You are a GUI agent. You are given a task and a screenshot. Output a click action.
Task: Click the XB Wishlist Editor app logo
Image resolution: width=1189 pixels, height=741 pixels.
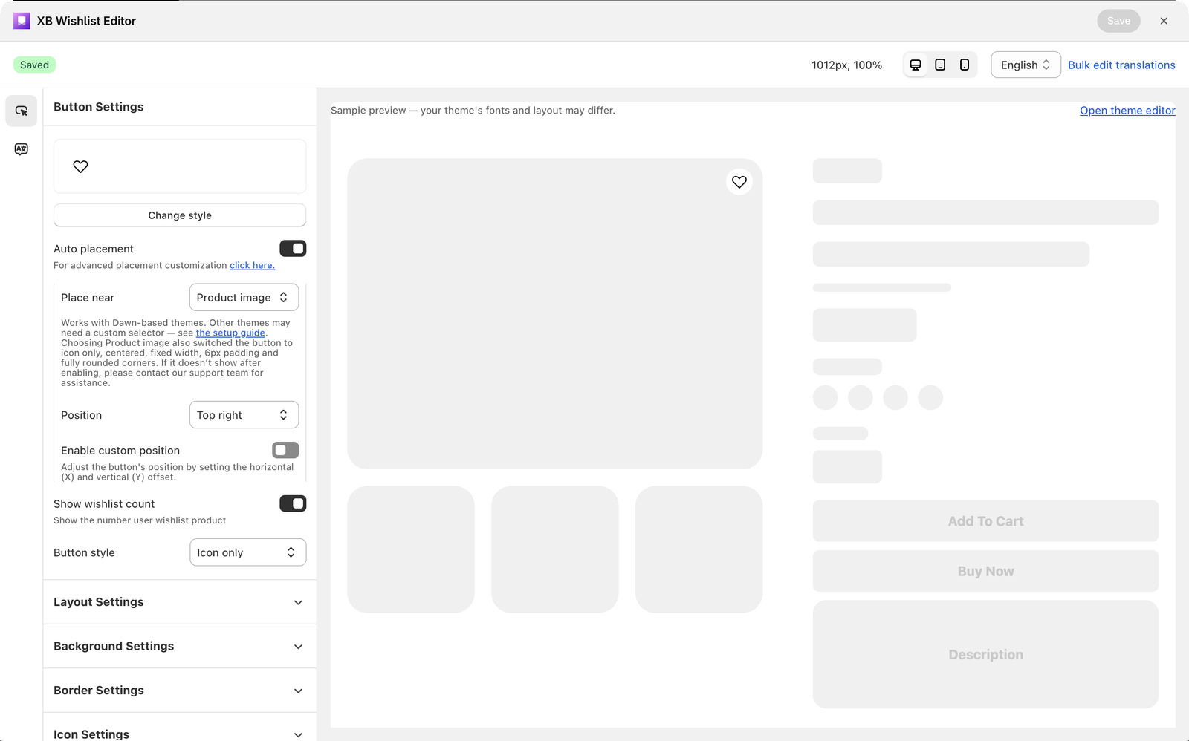coord(22,21)
